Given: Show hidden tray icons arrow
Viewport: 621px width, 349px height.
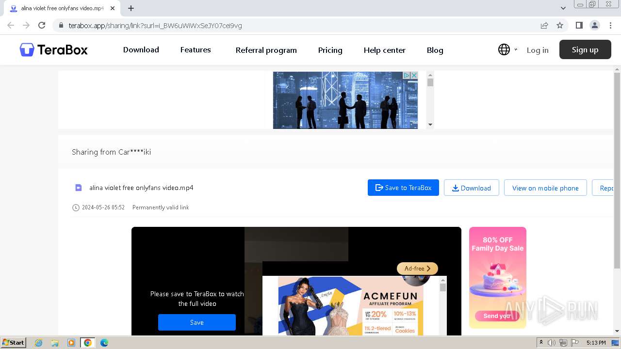Looking at the screenshot, I should point(541,343).
